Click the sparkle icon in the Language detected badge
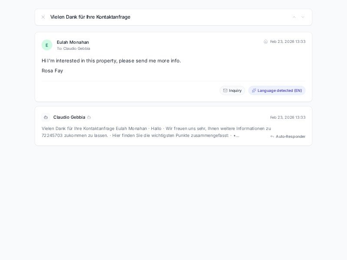347x260 pixels. 254,91
